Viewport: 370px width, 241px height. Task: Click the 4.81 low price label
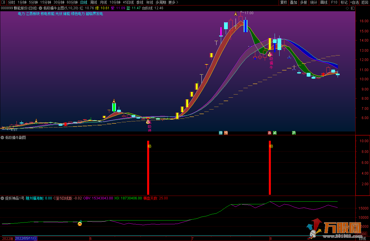[14, 130]
